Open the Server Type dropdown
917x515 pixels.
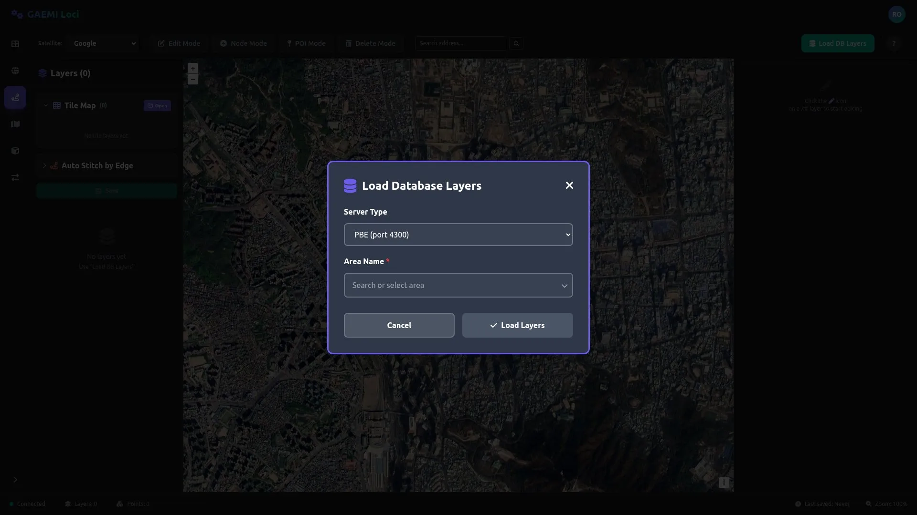click(458, 235)
